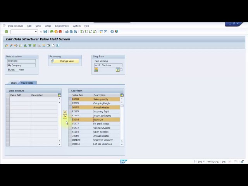Click the Print icon in toolbar
248x186 pixels.
[67, 32]
